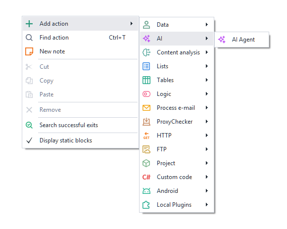Click the AI Agent sparkle icon
Viewport: 287px width, 229px height.
(222, 40)
